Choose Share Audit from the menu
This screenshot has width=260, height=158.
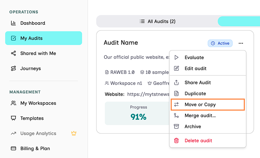click(x=208, y=82)
